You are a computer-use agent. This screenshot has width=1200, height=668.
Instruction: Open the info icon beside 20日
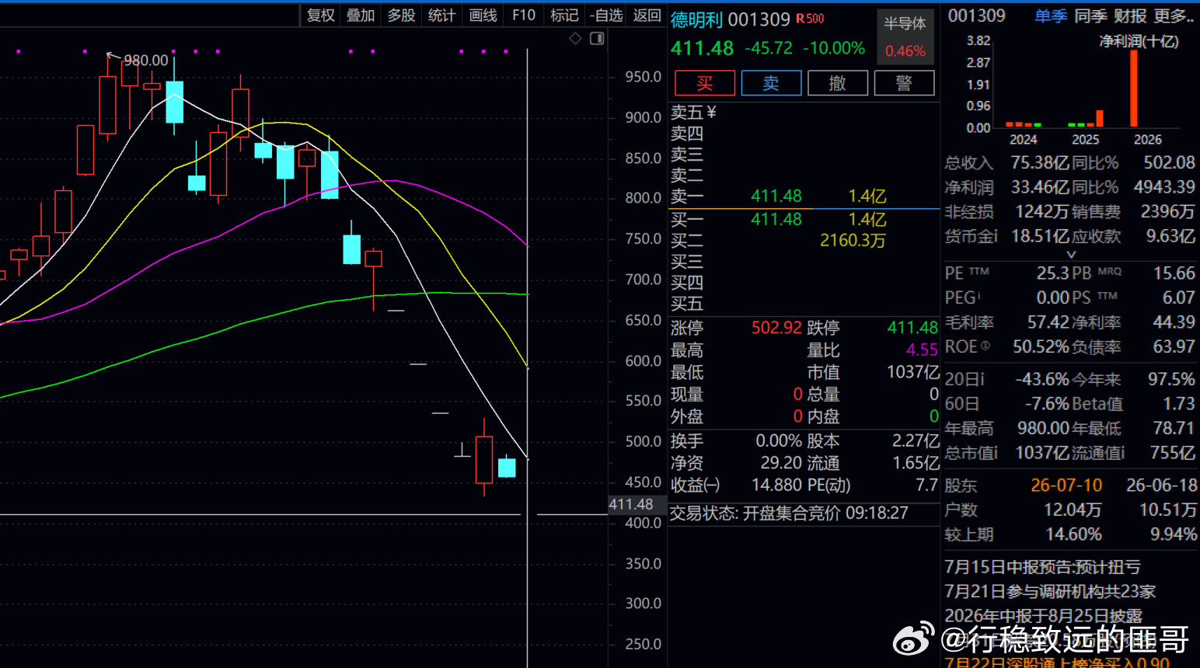[982, 379]
